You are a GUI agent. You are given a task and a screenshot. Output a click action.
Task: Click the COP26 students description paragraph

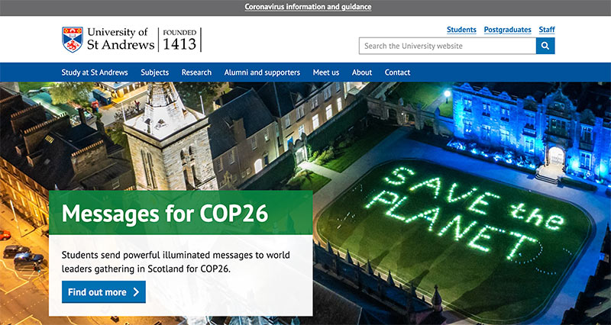point(176,262)
